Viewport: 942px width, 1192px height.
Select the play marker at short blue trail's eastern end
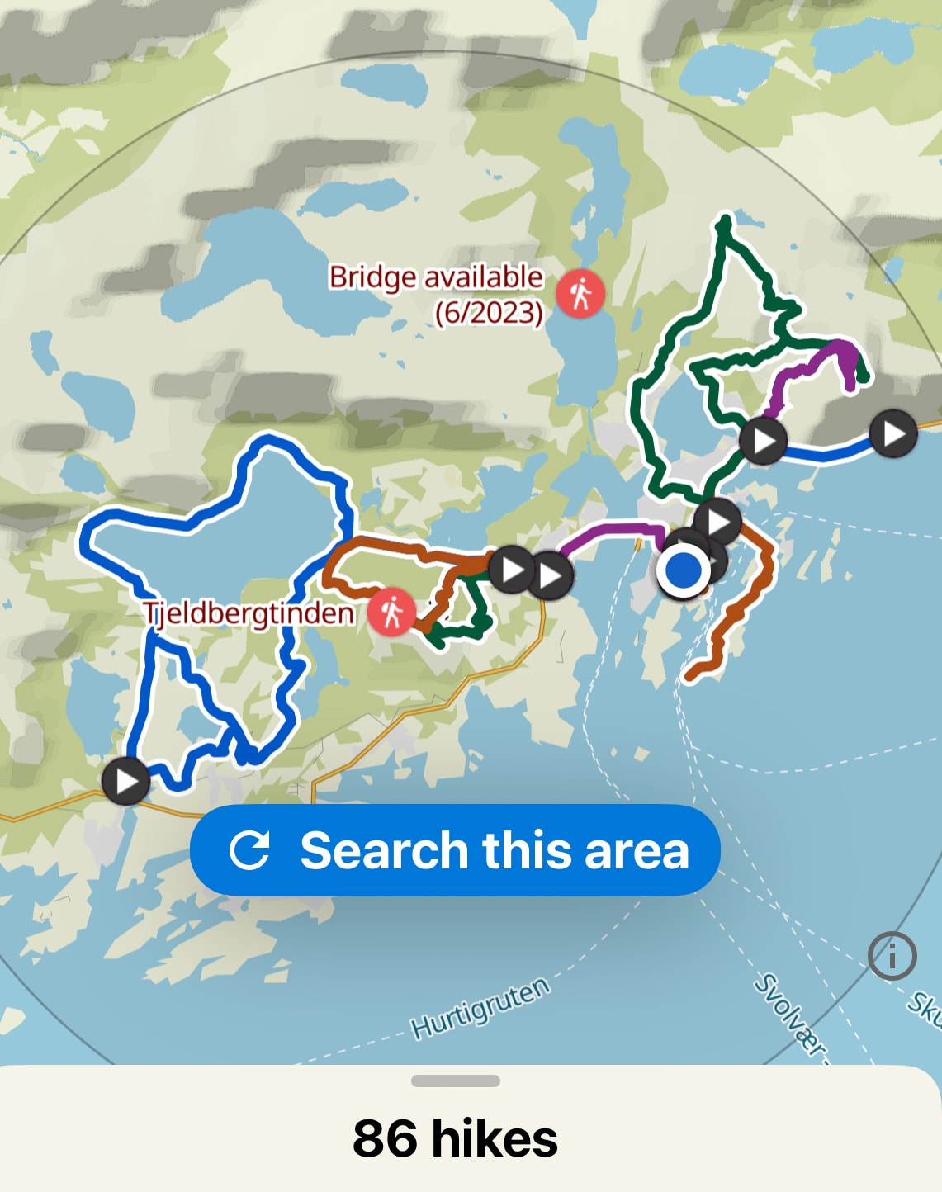893,433
